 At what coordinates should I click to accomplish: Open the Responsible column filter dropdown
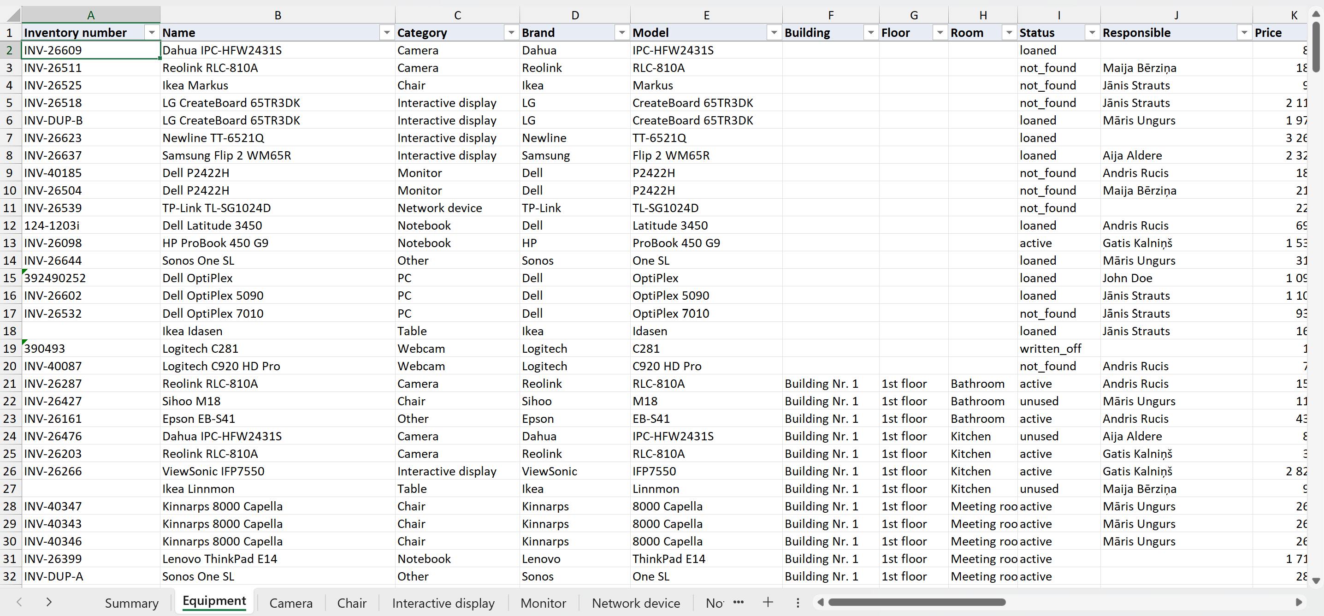tap(1244, 33)
